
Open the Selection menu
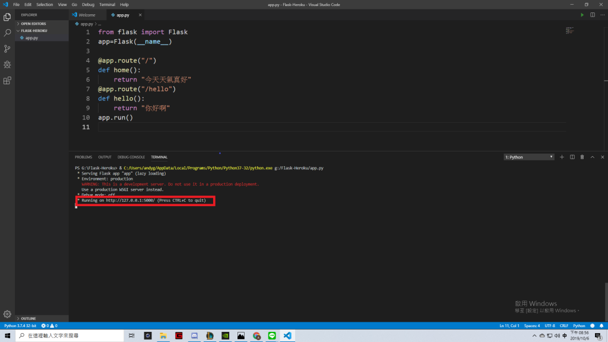click(45, 5)
